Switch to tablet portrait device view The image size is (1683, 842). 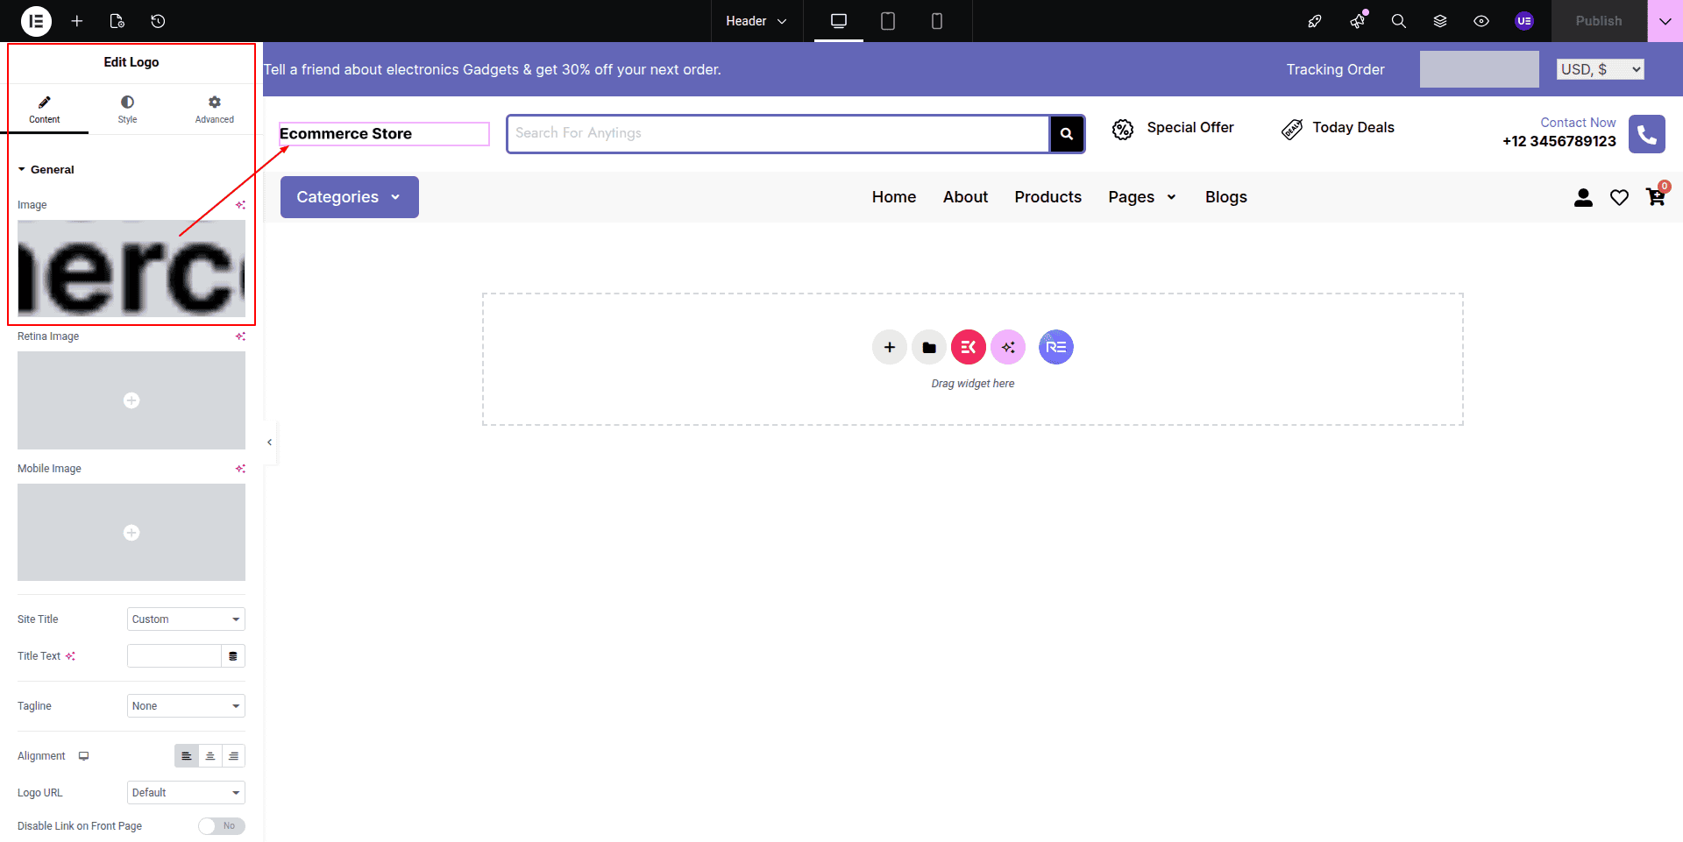887,21
